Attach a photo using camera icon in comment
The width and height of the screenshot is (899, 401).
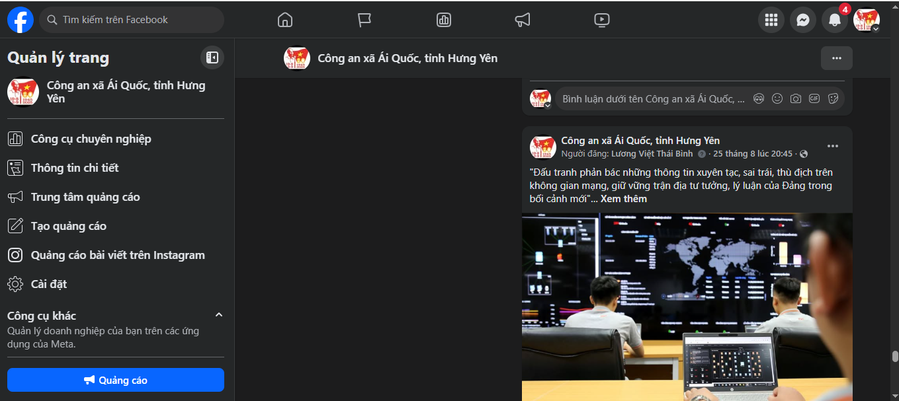[x=796, y=98]
